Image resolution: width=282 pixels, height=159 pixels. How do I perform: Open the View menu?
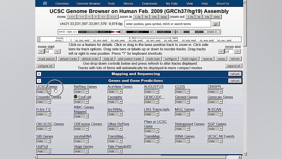(189, 4)
